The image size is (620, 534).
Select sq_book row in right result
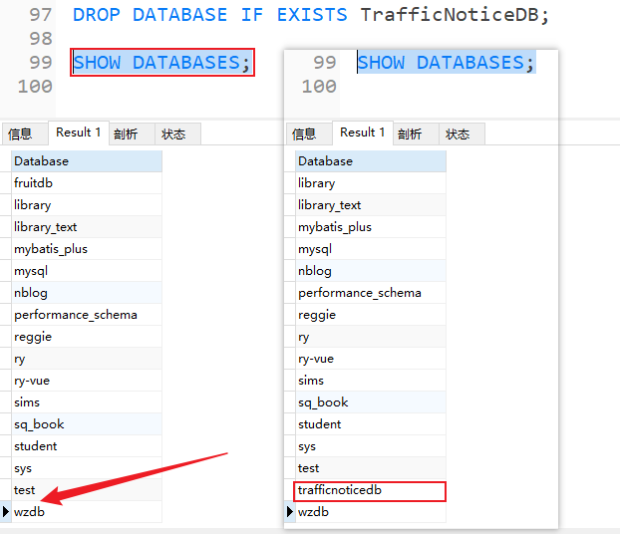371,402
